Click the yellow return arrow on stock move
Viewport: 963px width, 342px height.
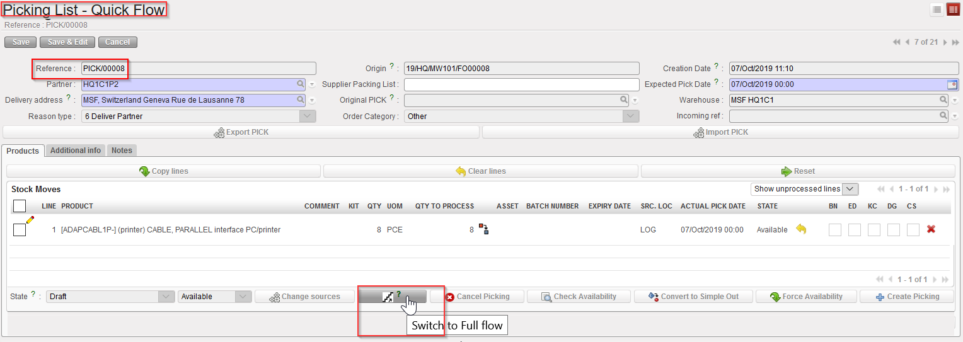coord(801,229)
